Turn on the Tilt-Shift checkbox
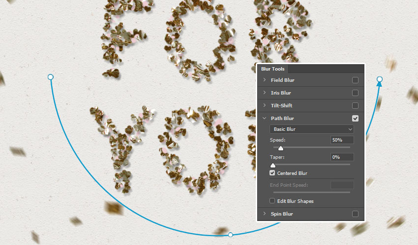The width and height of the screenshot is (418, 245). click(355, 105)
